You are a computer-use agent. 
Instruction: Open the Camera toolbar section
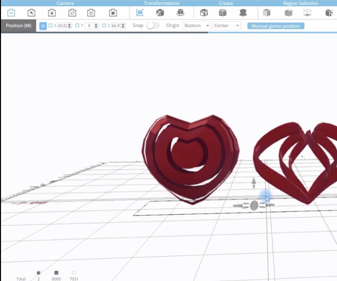65,3
